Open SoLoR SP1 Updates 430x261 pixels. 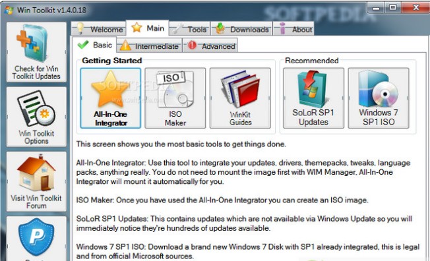coord(313,98)
